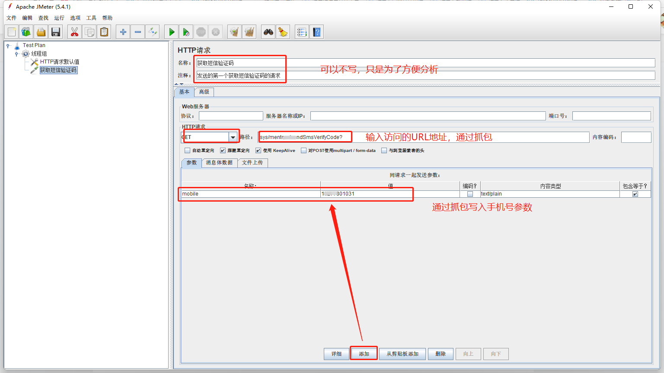Viewport: 664px width, 373px height.
Task: Toggle 编码? checkbox in mobile row
Action: (470, 194)
